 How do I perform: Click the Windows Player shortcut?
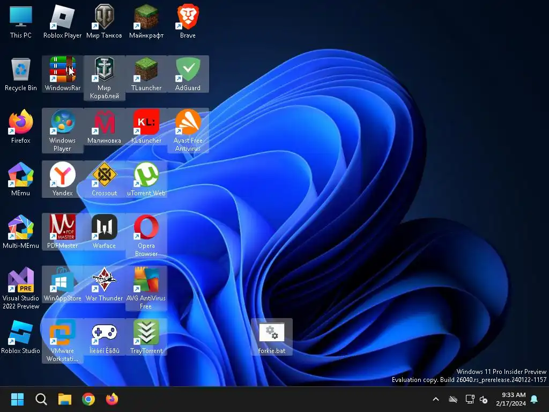[x=62, y=131]
